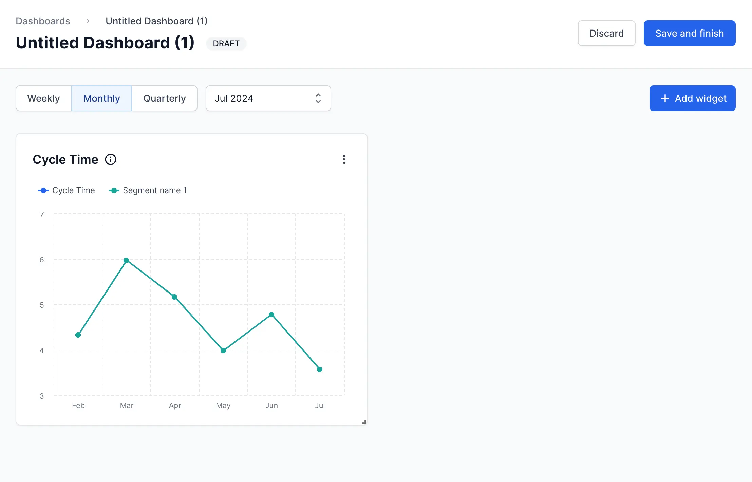Viewport: 752px width, 482px height.
Task: Switch to Quarterly view
Action: click(165, 98)
